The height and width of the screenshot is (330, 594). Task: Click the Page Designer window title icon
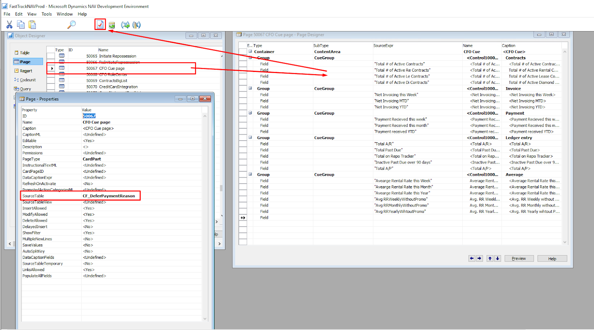click(x=239, y=34)
